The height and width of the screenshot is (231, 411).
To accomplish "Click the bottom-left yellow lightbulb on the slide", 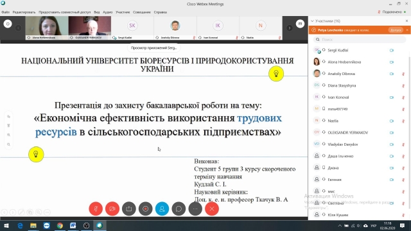I will 36,154.
